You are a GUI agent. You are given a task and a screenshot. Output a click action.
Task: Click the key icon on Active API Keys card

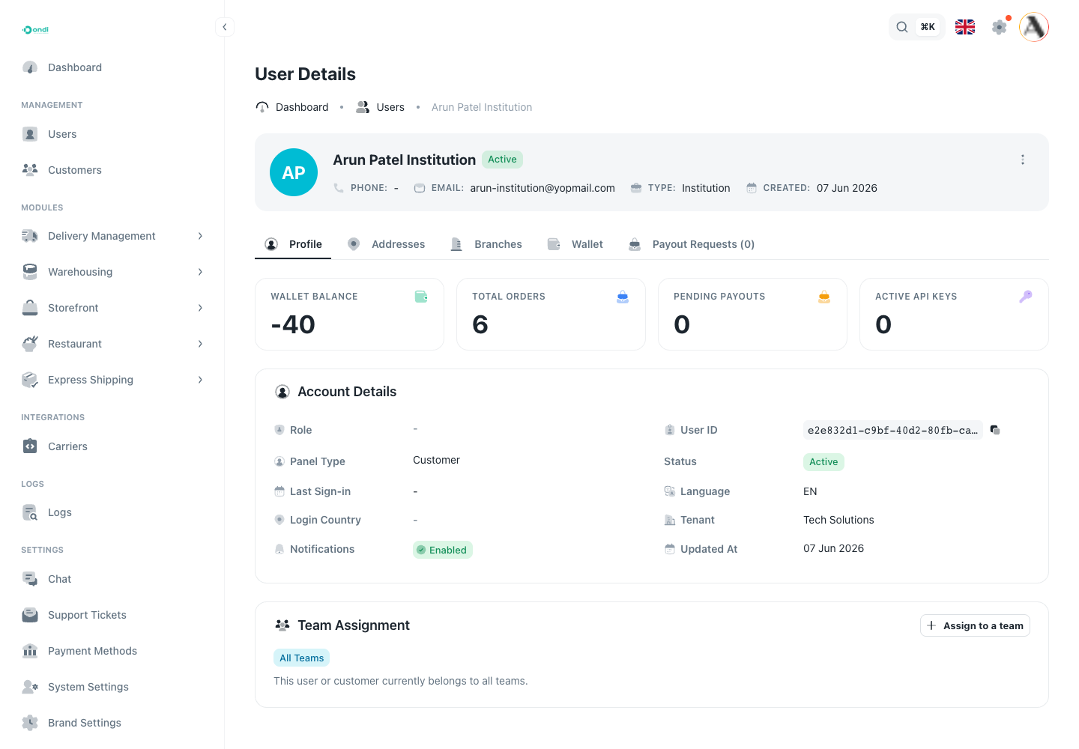pyautogui.click(x=1026, y=297)
